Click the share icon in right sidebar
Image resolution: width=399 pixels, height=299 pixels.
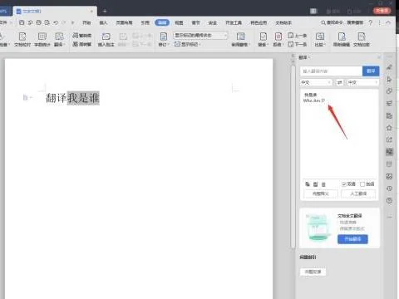click(389, 140)
